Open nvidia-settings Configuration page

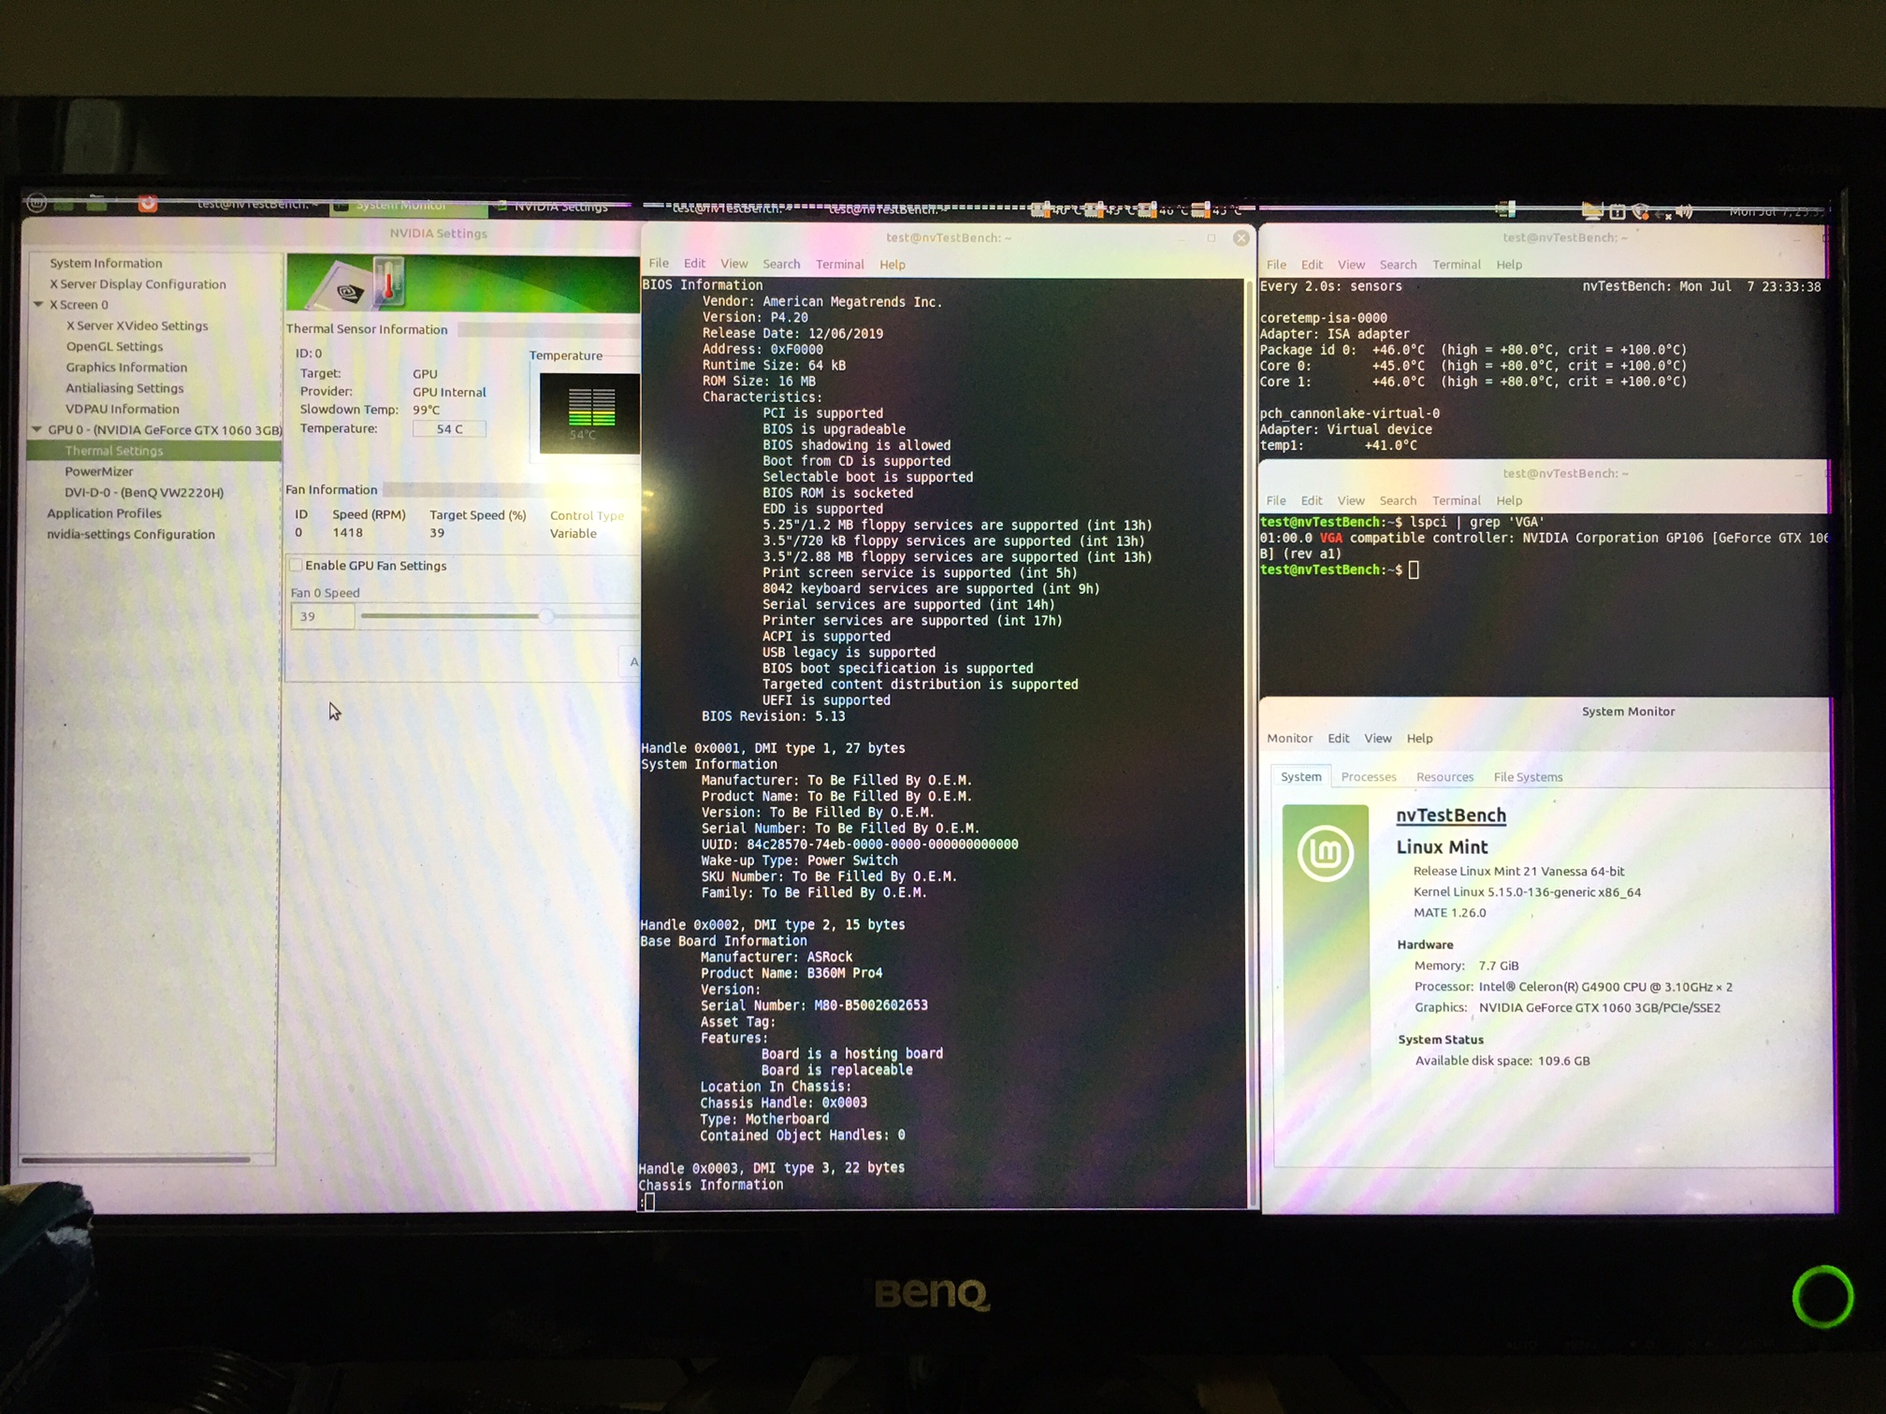pos(131,534)
